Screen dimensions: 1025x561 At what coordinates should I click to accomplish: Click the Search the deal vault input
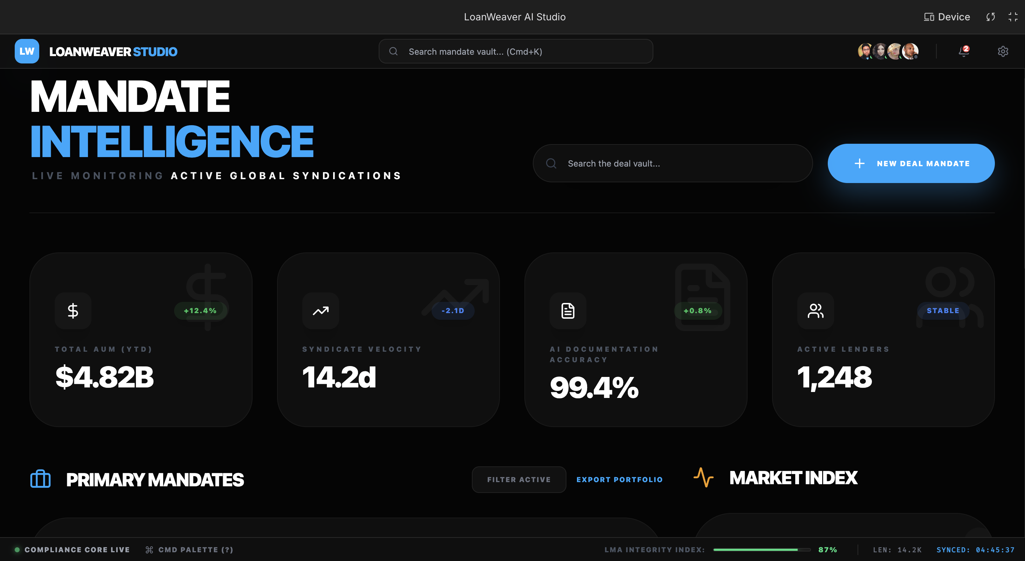point(673,163)
